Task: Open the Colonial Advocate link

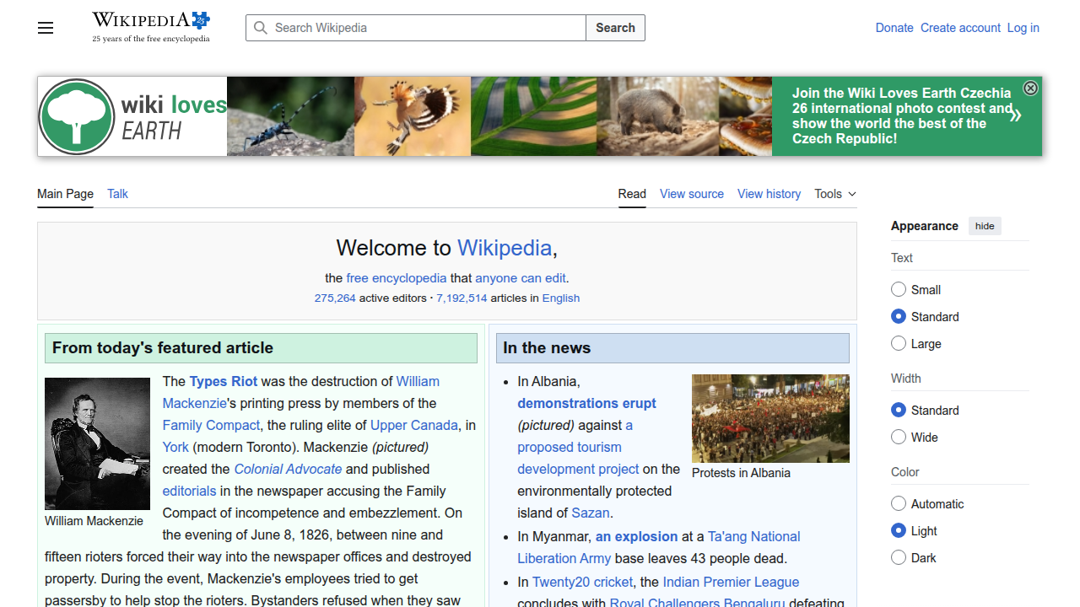Action: pyautogui.click(x=288, y=469)
